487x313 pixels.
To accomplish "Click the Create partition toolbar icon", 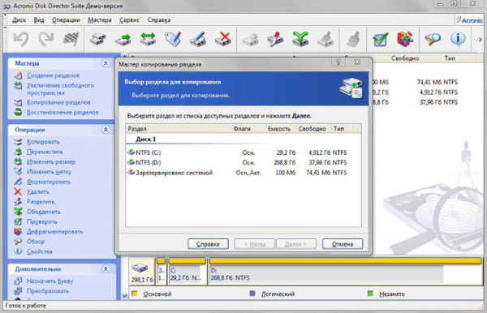I will point(250,39).
